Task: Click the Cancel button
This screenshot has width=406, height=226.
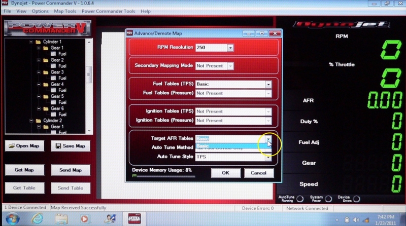Action: pyautogui.click(x=255, y=173)
